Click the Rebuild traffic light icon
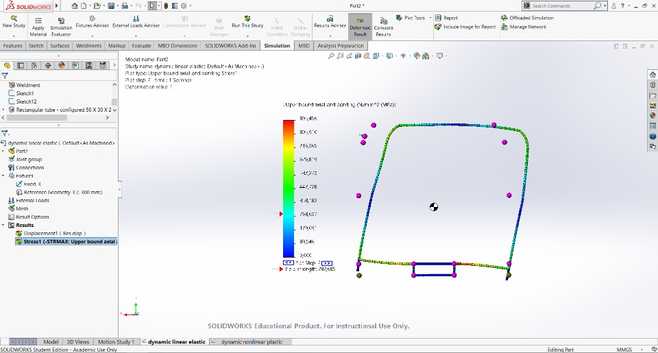Screen dimensions: 658x353 coord(166,6)
